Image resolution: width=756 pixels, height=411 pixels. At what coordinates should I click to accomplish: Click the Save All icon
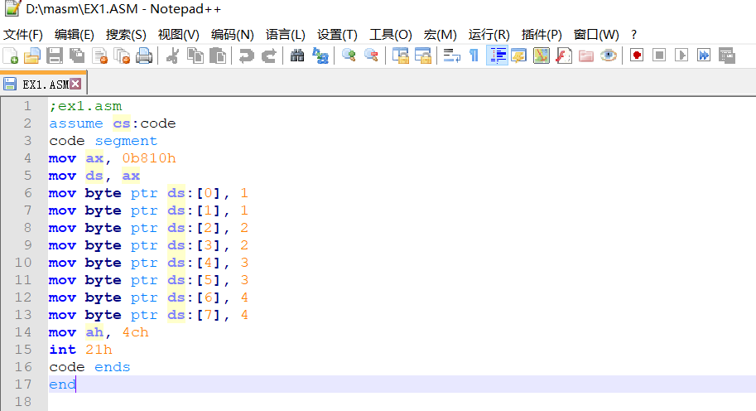(x=77, y=56)
